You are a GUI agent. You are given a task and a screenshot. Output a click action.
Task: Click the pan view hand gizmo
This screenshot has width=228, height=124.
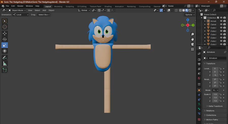[x=192, y=39]
